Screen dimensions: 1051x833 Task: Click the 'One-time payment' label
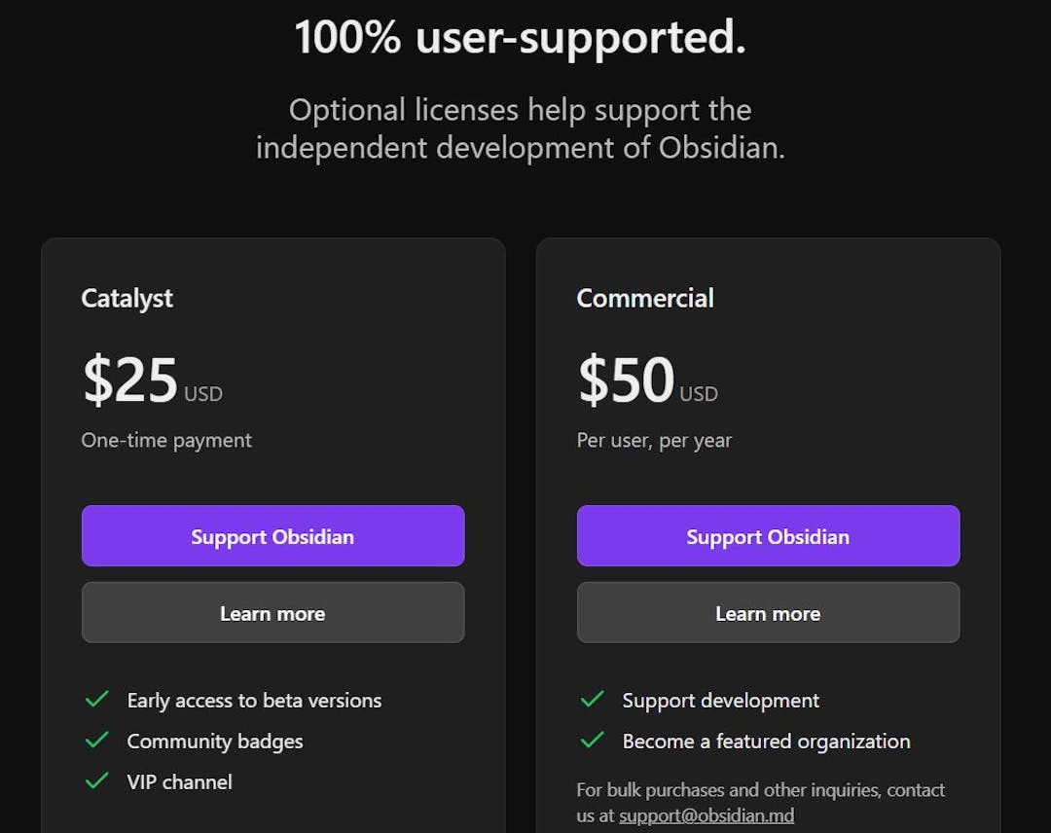click(x=166, y=440)
